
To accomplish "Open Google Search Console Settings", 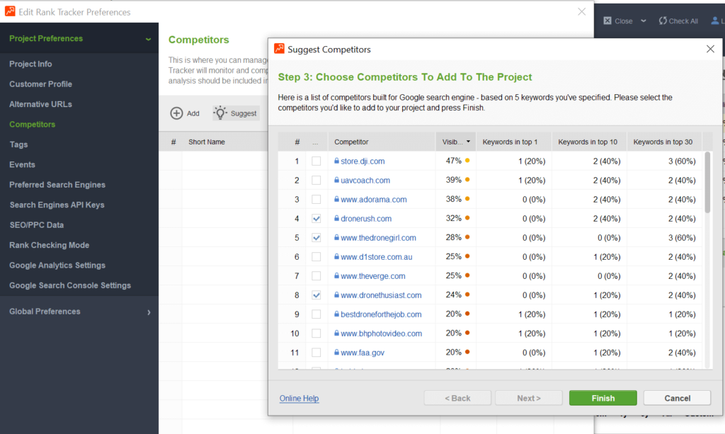I will coord(70,285).
